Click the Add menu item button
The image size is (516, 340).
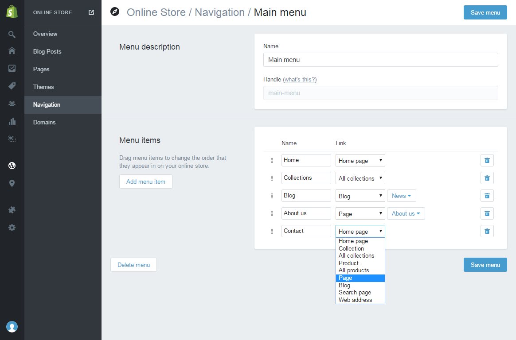click(x=145, y=182)
